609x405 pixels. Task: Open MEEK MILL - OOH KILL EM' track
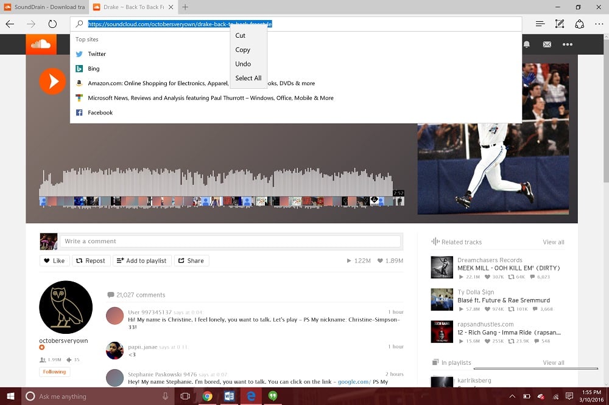509,268
